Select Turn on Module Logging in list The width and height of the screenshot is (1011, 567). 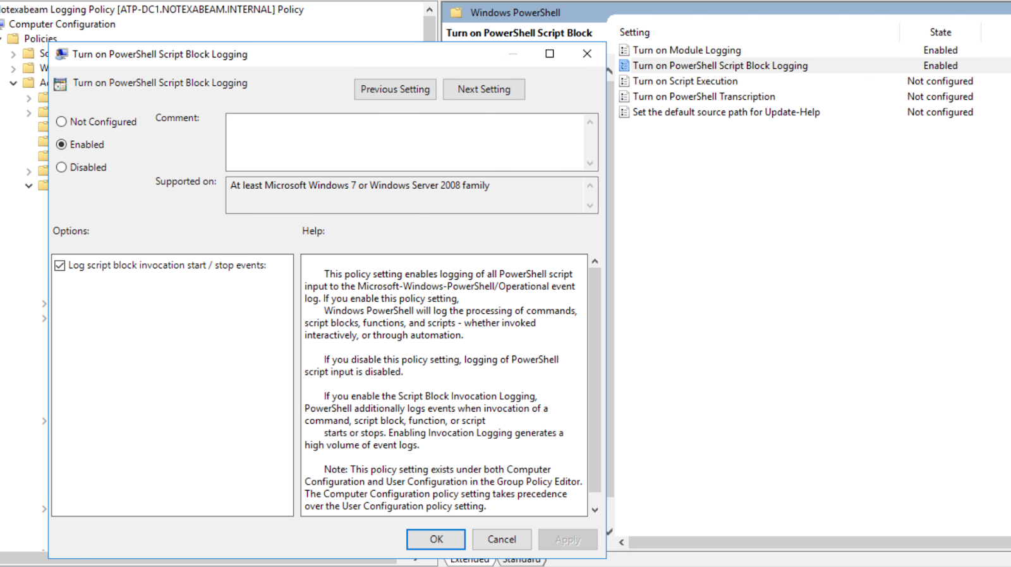pyautogui.click(x=687, y=50)
